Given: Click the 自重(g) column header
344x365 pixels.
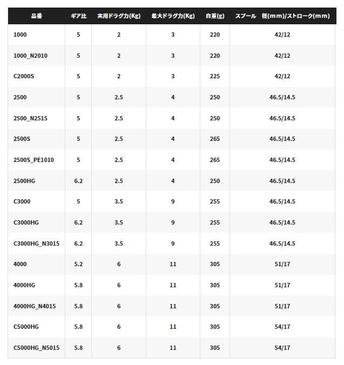Looking at the screenshot, I should point(215,16).
